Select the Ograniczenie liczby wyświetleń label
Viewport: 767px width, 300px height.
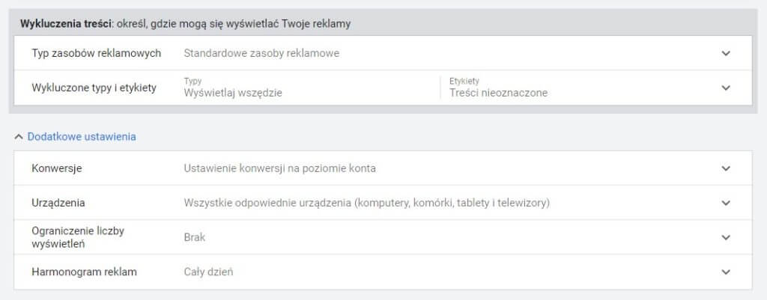(78, 237)
